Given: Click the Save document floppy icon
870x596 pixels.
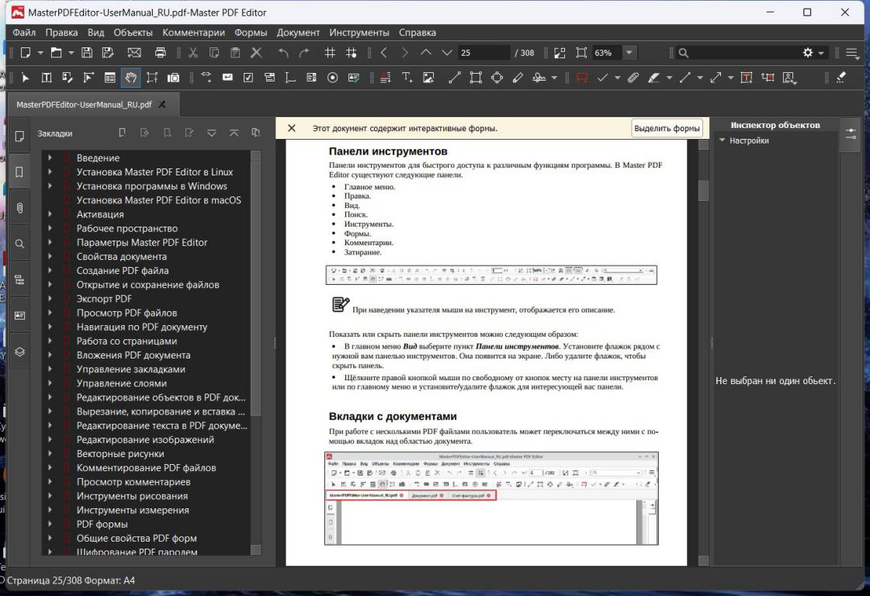Looking at the screenshot, I should [x=87, y=53].
